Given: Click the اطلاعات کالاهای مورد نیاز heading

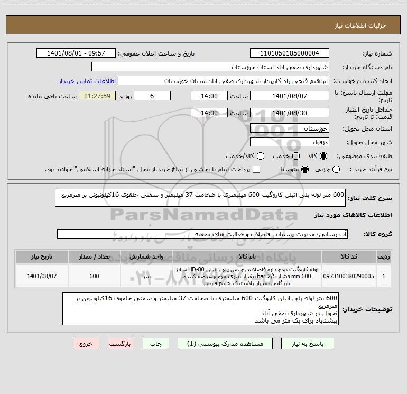Looking at the screenshot, I should tap(353, 215).
